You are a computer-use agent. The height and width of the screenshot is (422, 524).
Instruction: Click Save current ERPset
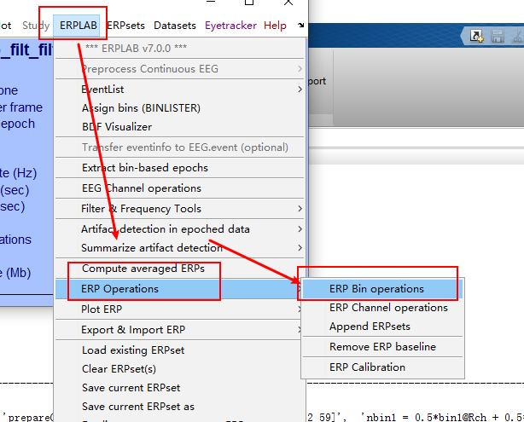(180, 388)
